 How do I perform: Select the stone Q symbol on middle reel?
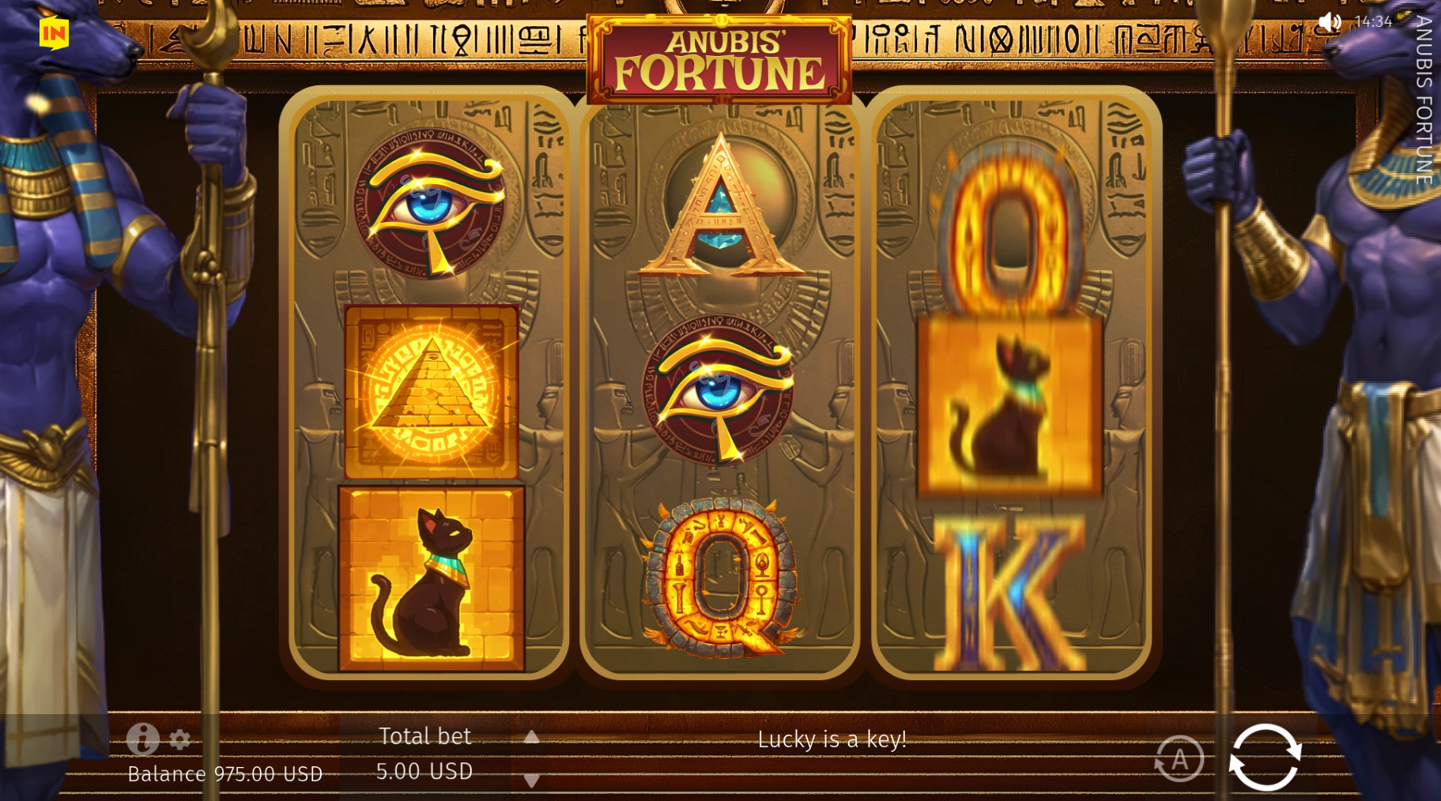tap(720, 577)
